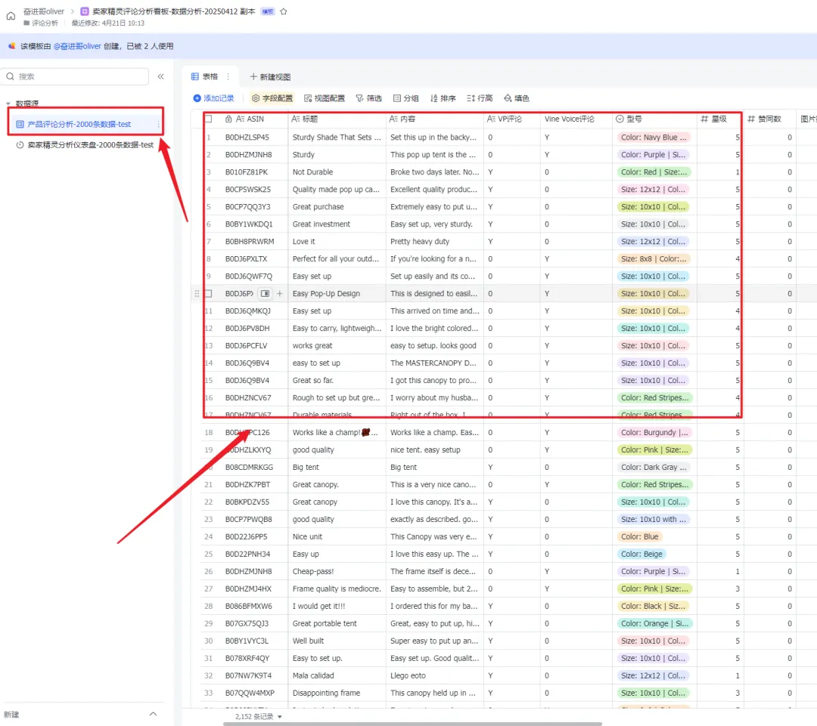Viewport: 817px width, 726px height.
Task: Click the 添加记录 button
Action: tap(213, 98)
